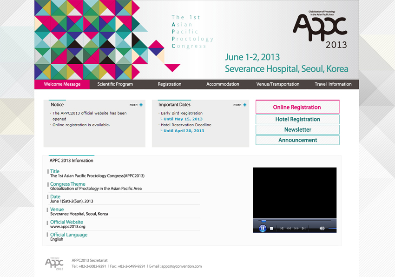The height and width of the screenshot is (277, 395).
Task: Stop the video playback
Action: (272, 228)
